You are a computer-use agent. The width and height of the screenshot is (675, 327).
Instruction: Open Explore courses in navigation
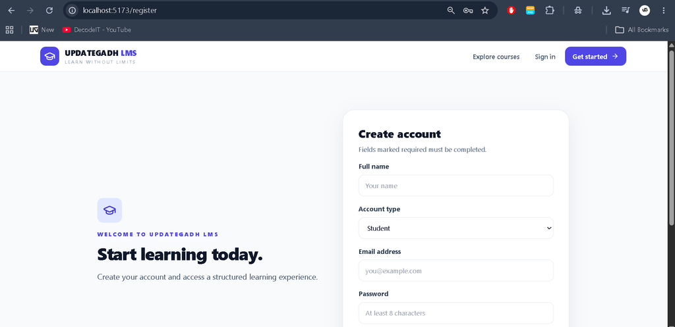(x=496, y=57)
